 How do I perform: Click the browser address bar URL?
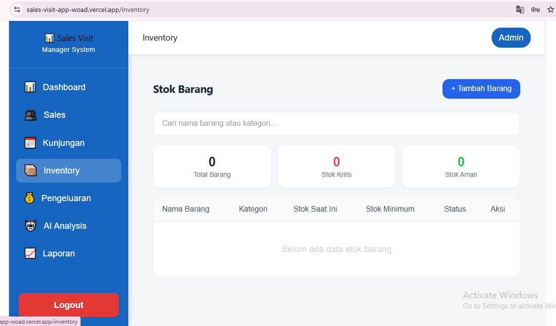coord(88,10)
